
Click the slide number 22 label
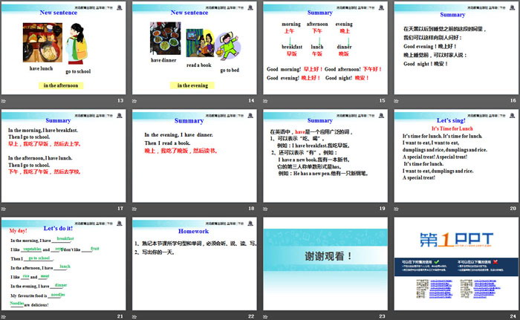[251, 316]
